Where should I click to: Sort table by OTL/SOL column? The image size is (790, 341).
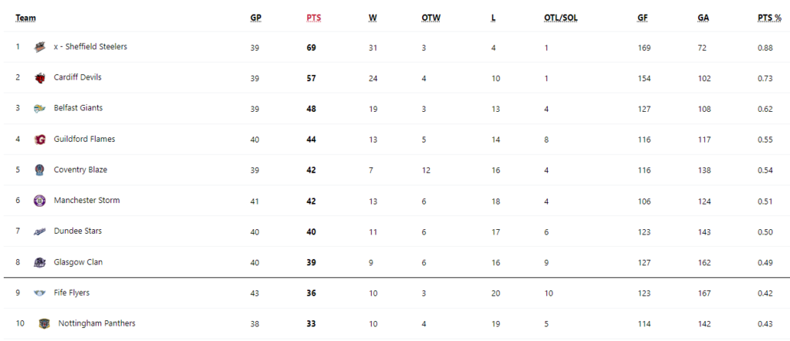click(561, 19)
